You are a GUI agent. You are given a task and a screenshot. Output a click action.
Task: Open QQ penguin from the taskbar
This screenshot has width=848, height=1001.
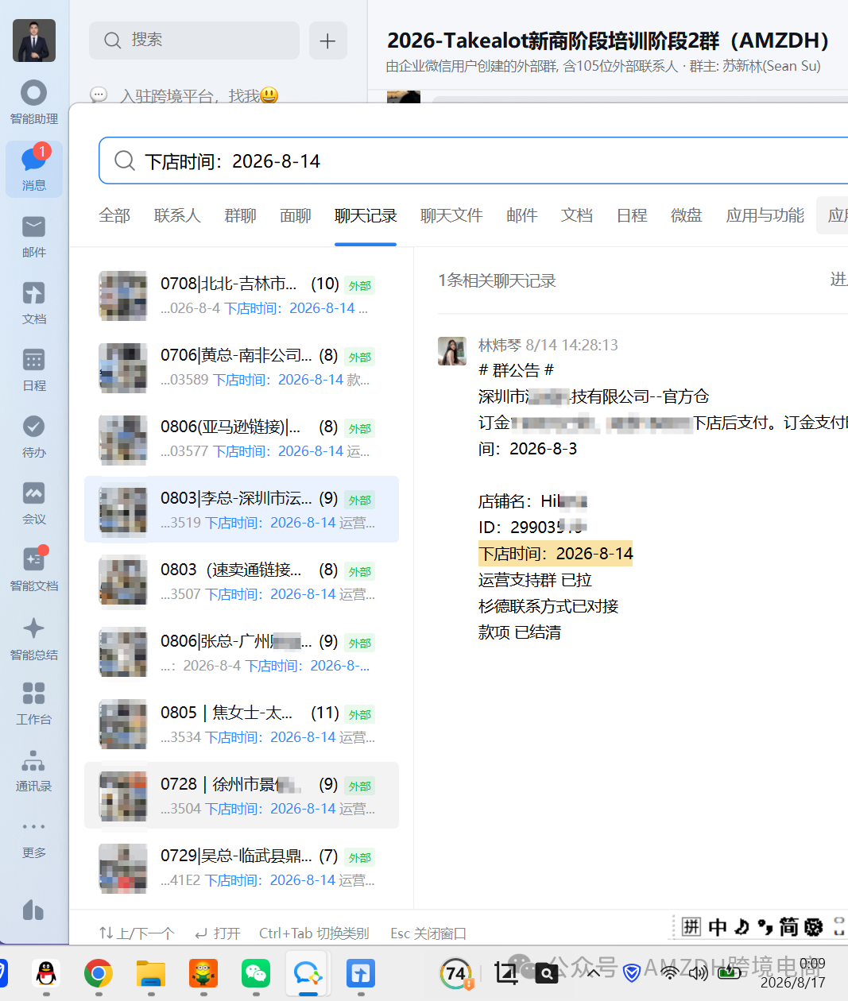tap(47, 973)
